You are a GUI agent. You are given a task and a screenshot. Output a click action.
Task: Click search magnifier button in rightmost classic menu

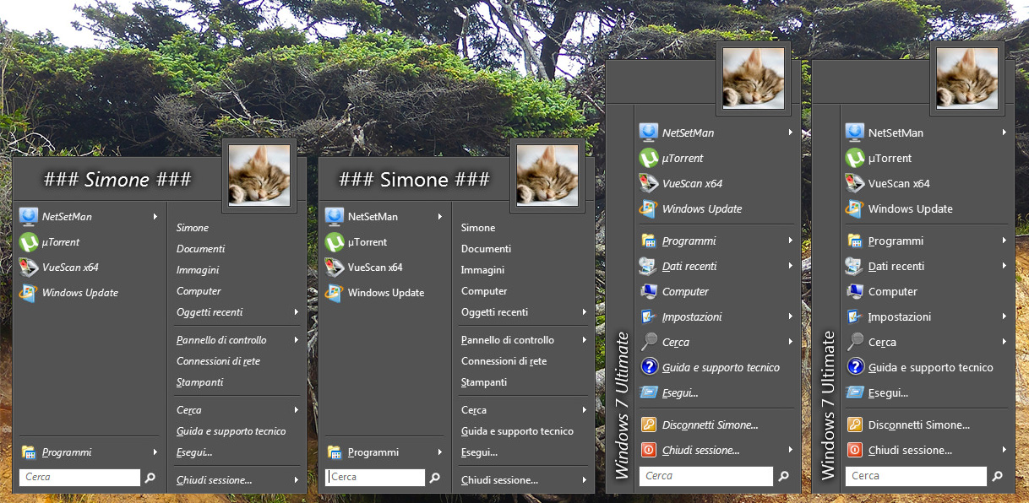coord(998,476)
